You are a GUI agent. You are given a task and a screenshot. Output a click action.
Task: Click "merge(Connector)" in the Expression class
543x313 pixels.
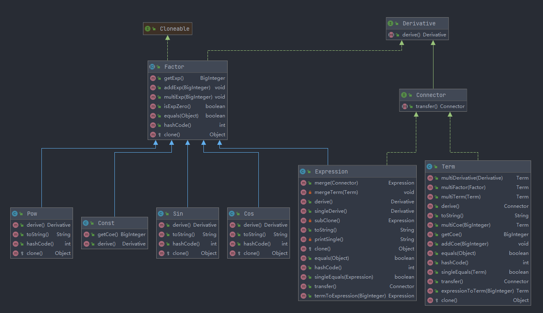pos(336,183)
